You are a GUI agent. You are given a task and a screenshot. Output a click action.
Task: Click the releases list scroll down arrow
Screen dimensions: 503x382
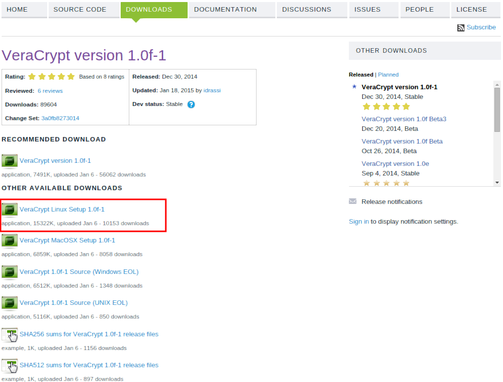tap(497, 183)
